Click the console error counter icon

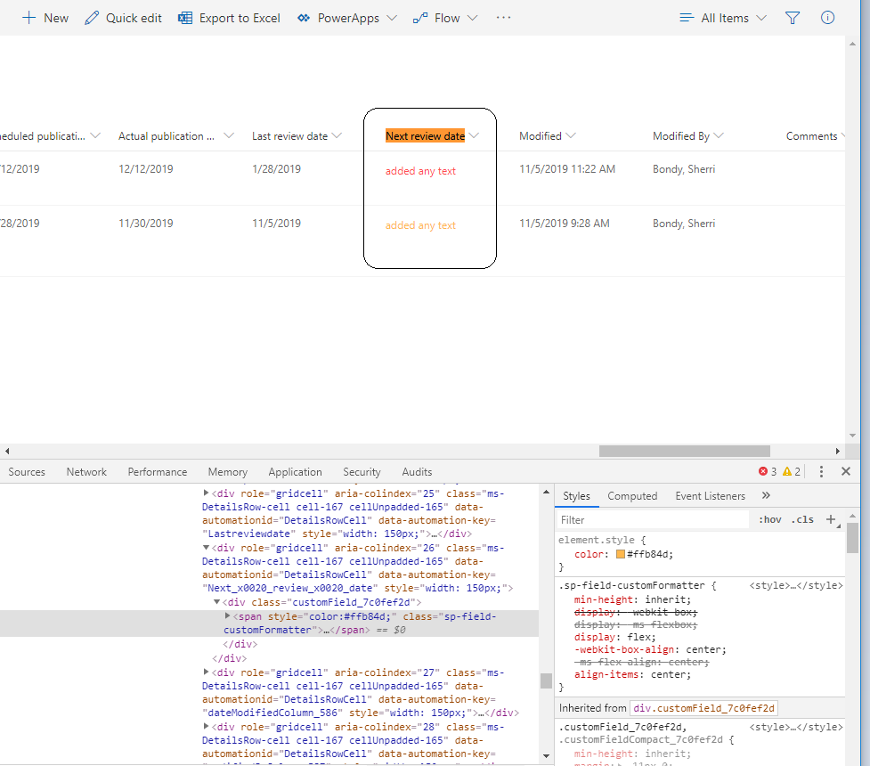764,471
